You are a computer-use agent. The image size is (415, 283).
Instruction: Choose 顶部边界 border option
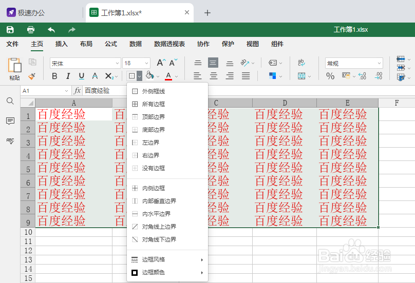click(167, 117)
